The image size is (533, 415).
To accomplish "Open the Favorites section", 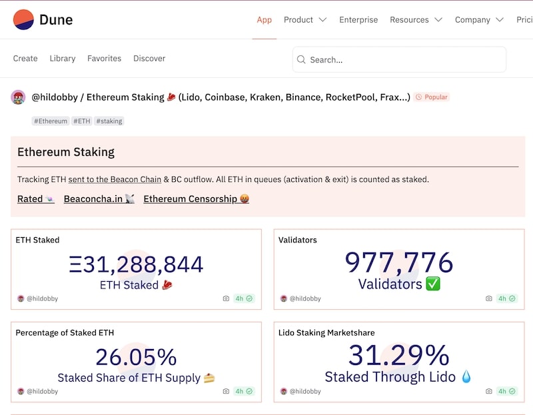I will 104,59.
